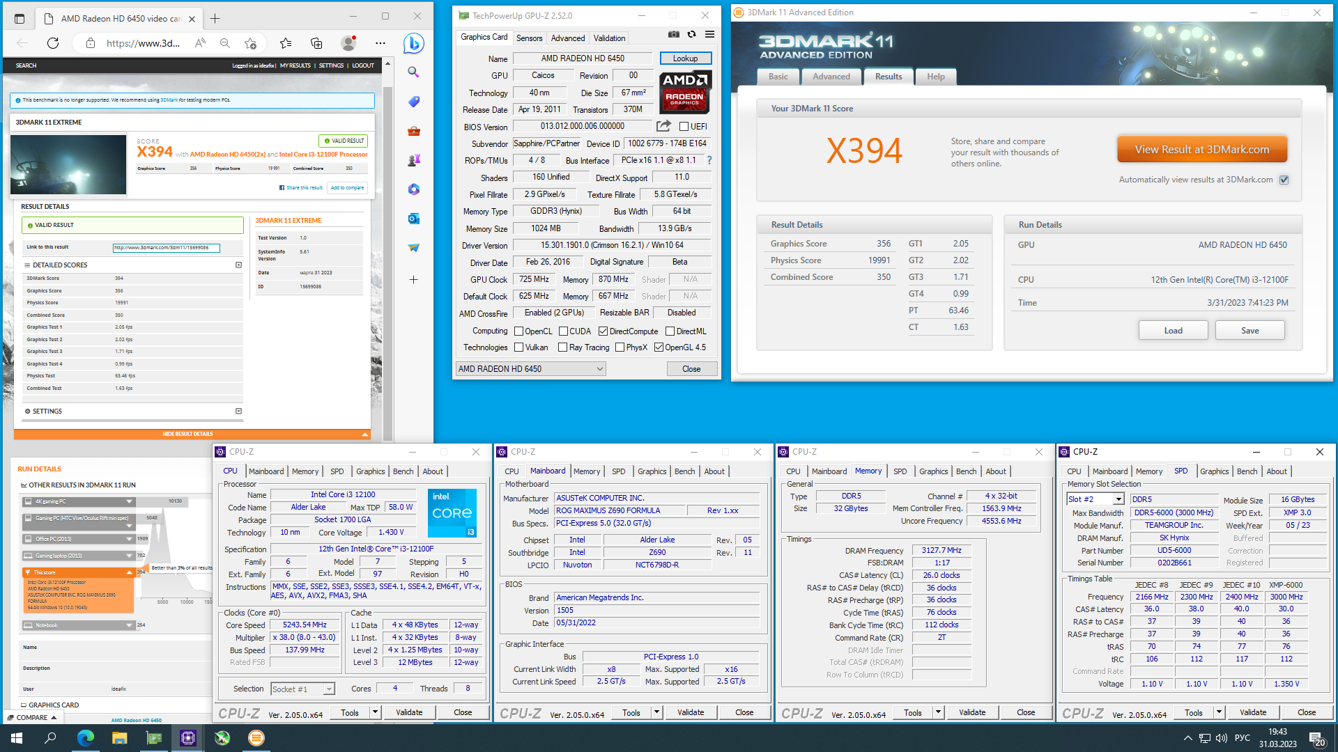1338x752 pixels.
Task: Open the Help tab in 3DMark 11
Action: click(936, 77)
